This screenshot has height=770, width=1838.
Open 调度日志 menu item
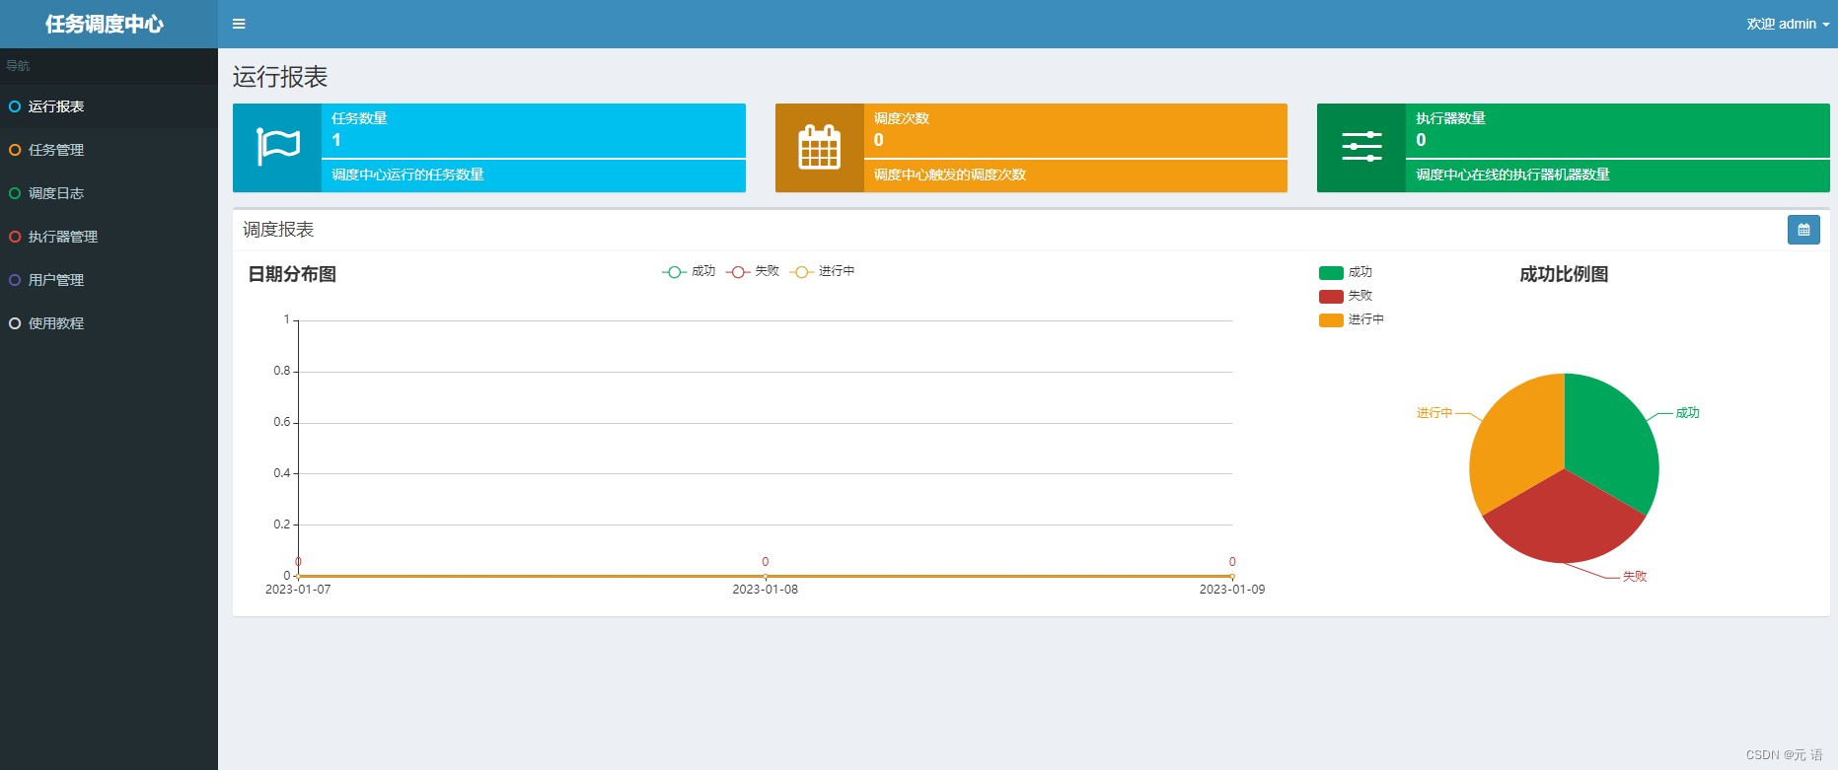109,193
